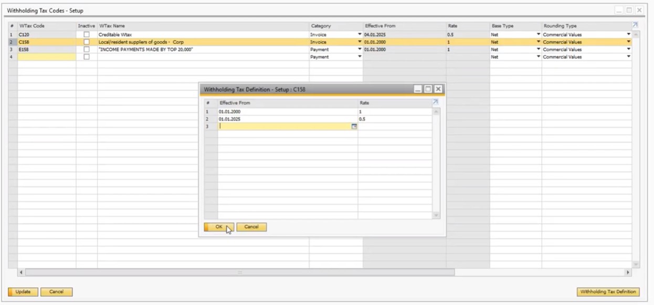Open Category dropdown for E158 row
This screenshot has height=305, width=654.
360,49
